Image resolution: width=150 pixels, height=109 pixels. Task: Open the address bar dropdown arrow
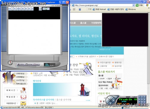(x=133, y=5)
